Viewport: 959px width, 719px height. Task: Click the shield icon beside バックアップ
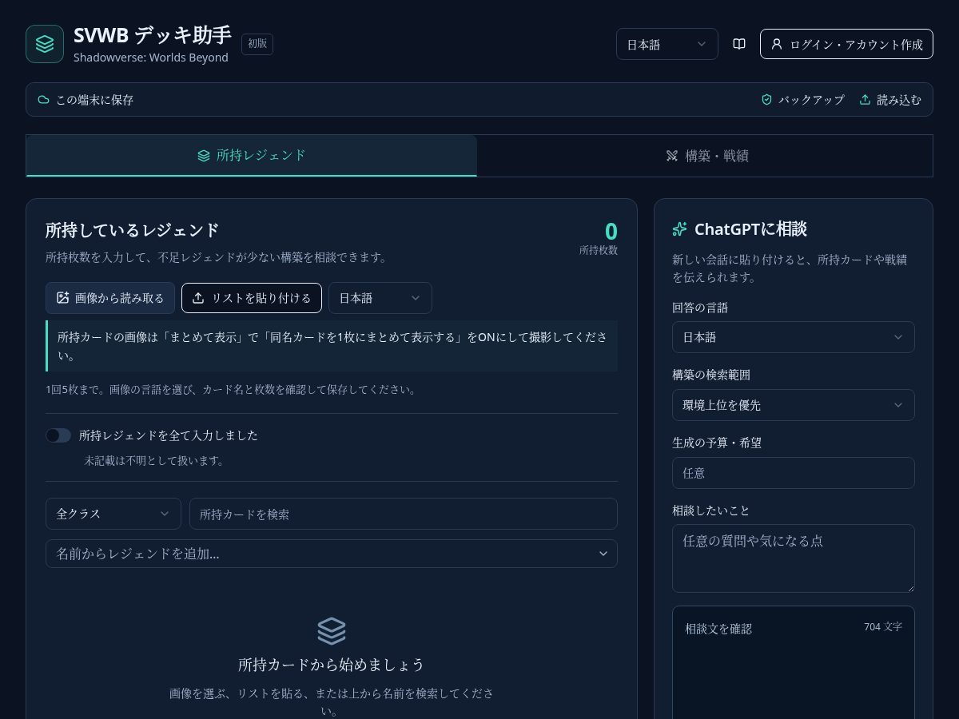click(767, 100)
